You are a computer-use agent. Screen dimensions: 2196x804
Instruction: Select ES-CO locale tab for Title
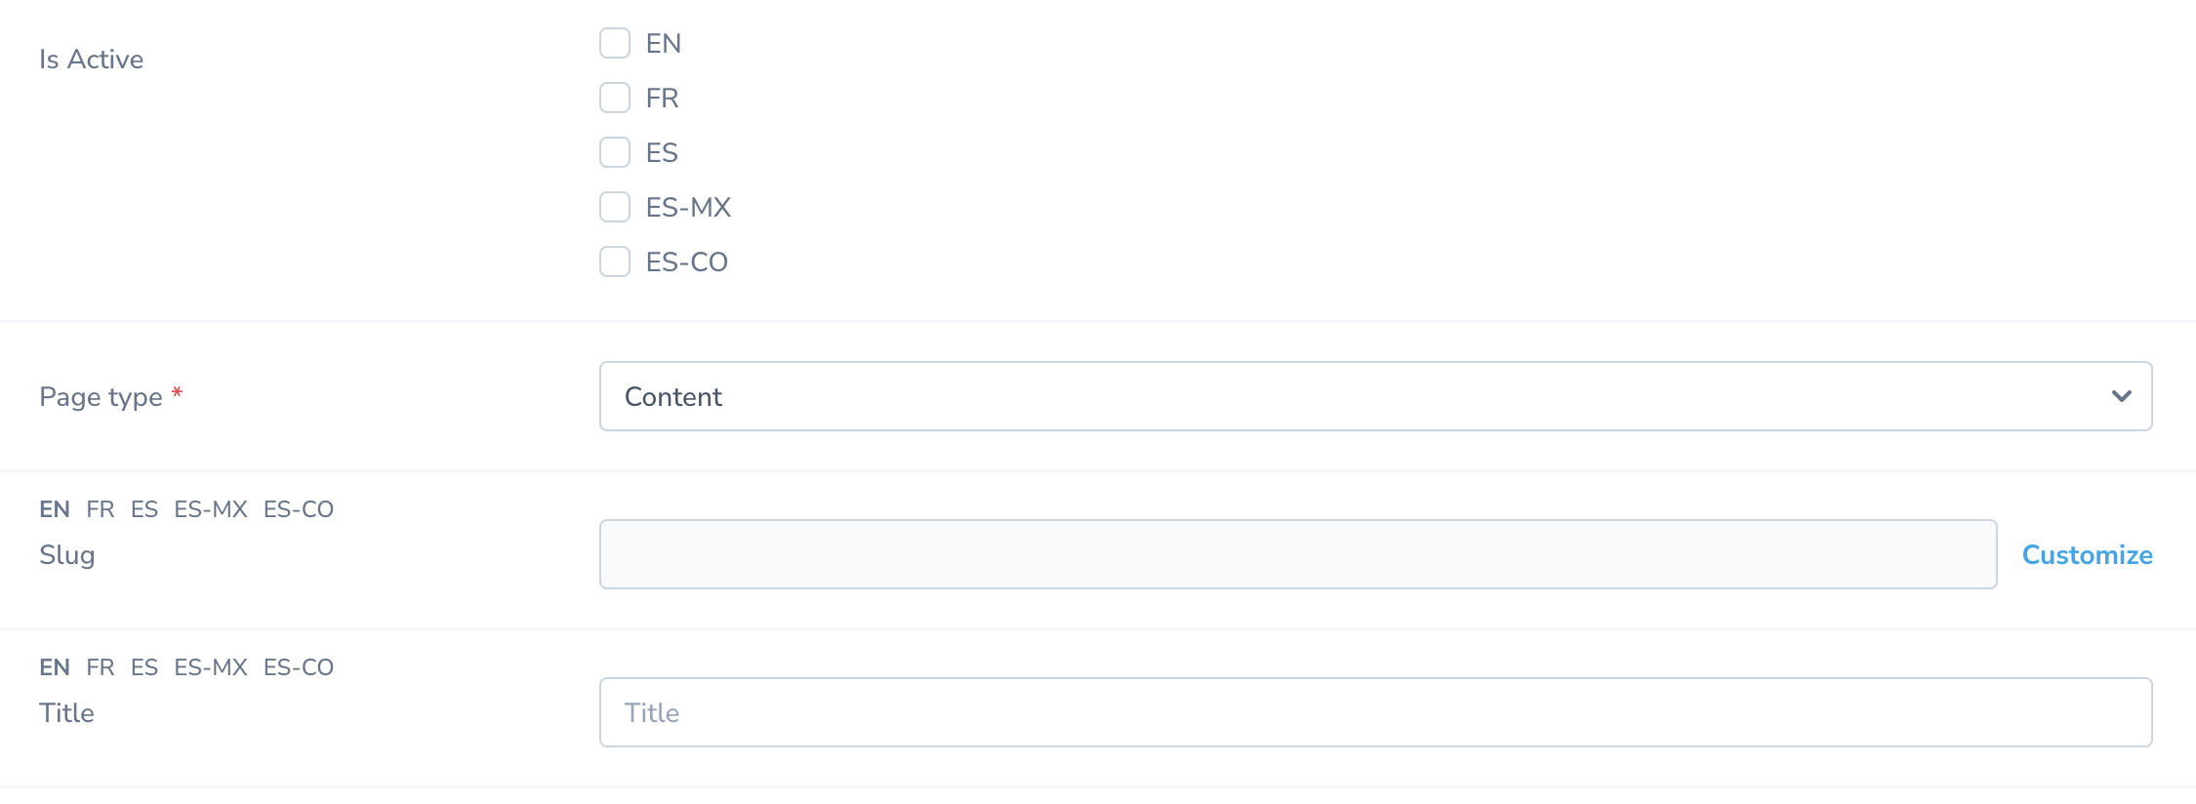[299, 667]
